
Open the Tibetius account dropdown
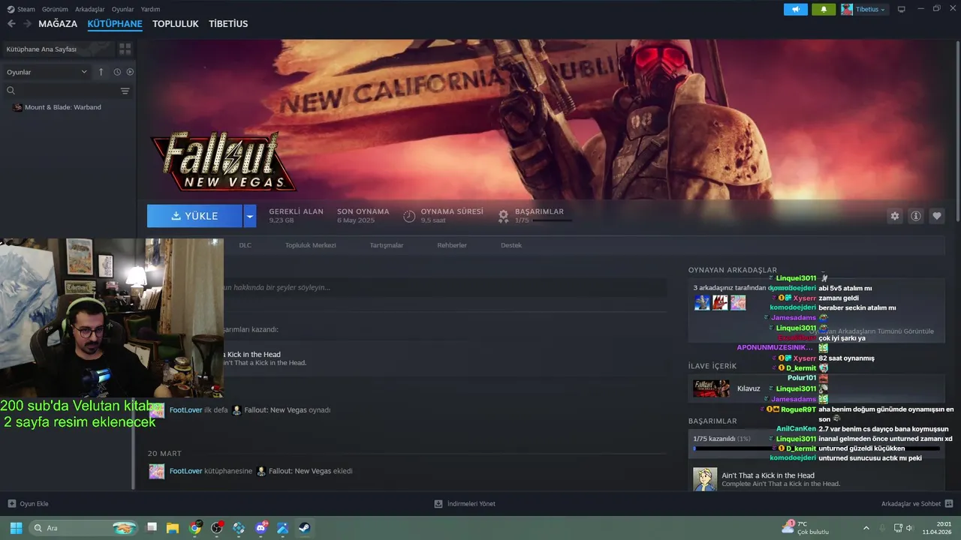pos(863,9)
